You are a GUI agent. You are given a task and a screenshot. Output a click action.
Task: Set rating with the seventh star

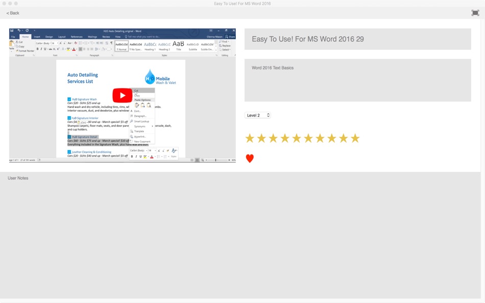[320, 138]
